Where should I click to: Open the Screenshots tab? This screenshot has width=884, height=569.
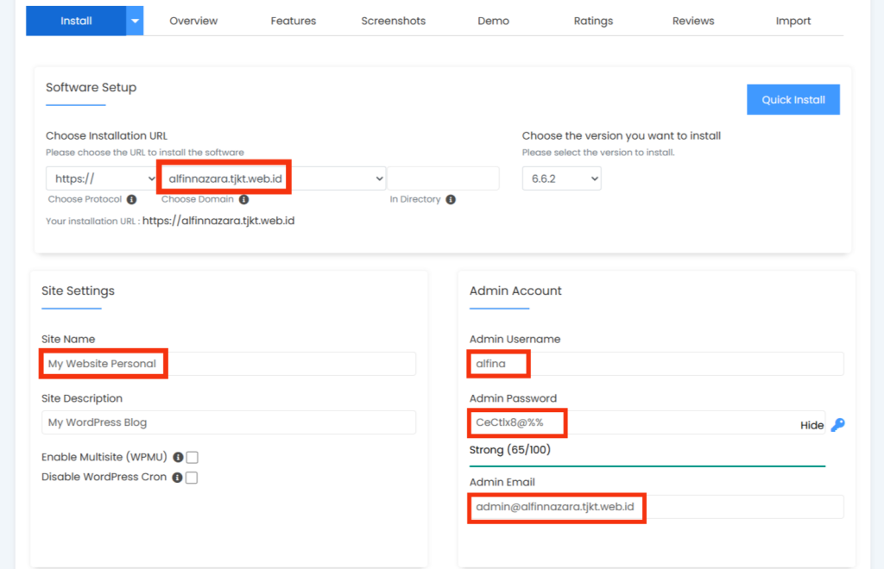(393, 21)
